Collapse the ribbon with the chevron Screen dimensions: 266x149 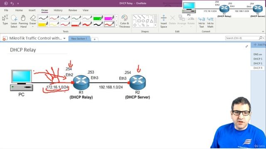(263, 31)
